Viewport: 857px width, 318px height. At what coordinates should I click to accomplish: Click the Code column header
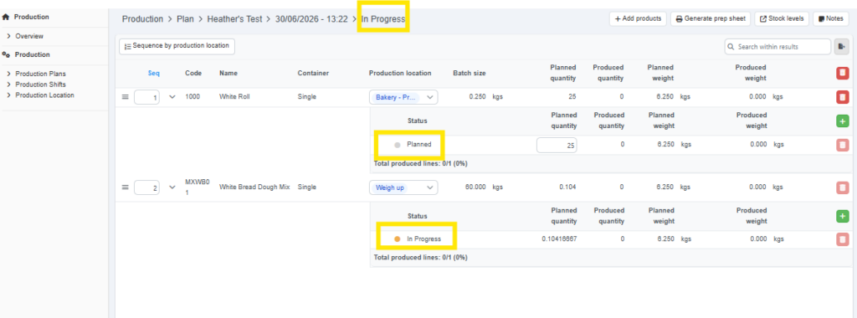coord(193,73)
